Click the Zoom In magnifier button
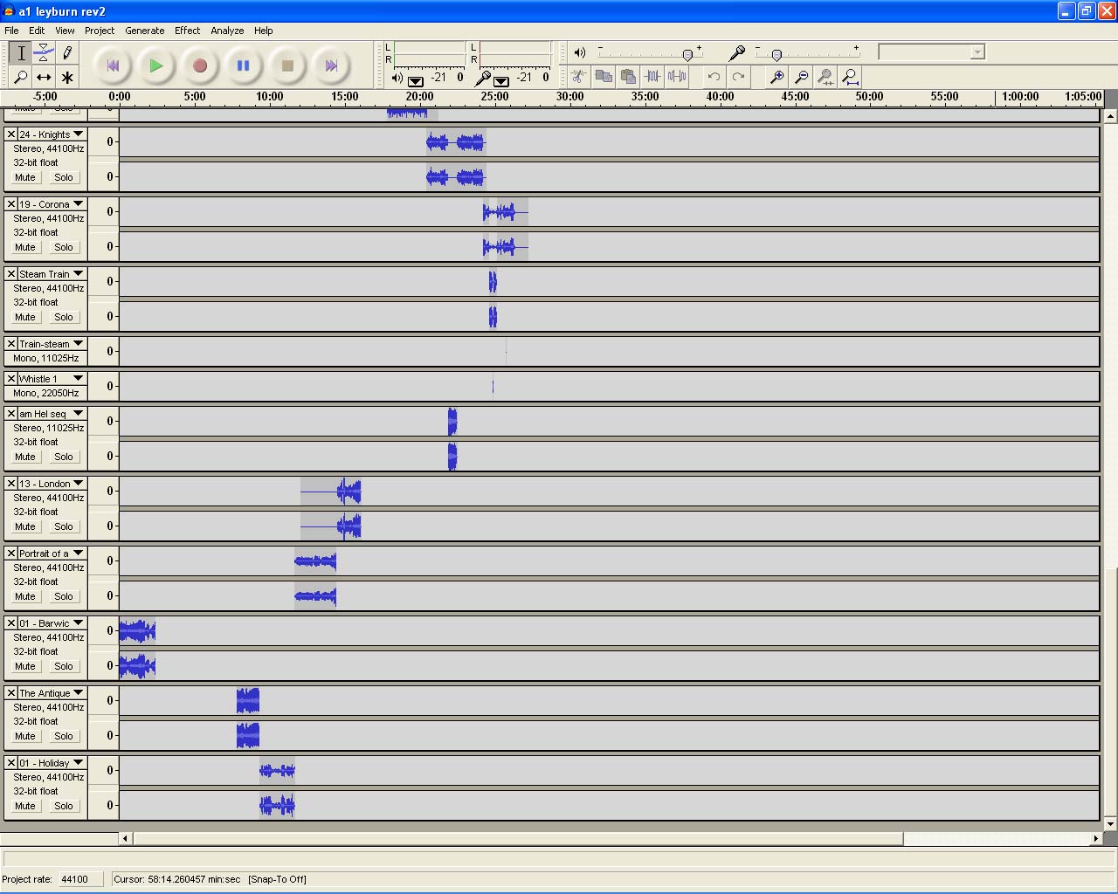The width and height of the screenshot is (1118, 894). tap(776, 77)
